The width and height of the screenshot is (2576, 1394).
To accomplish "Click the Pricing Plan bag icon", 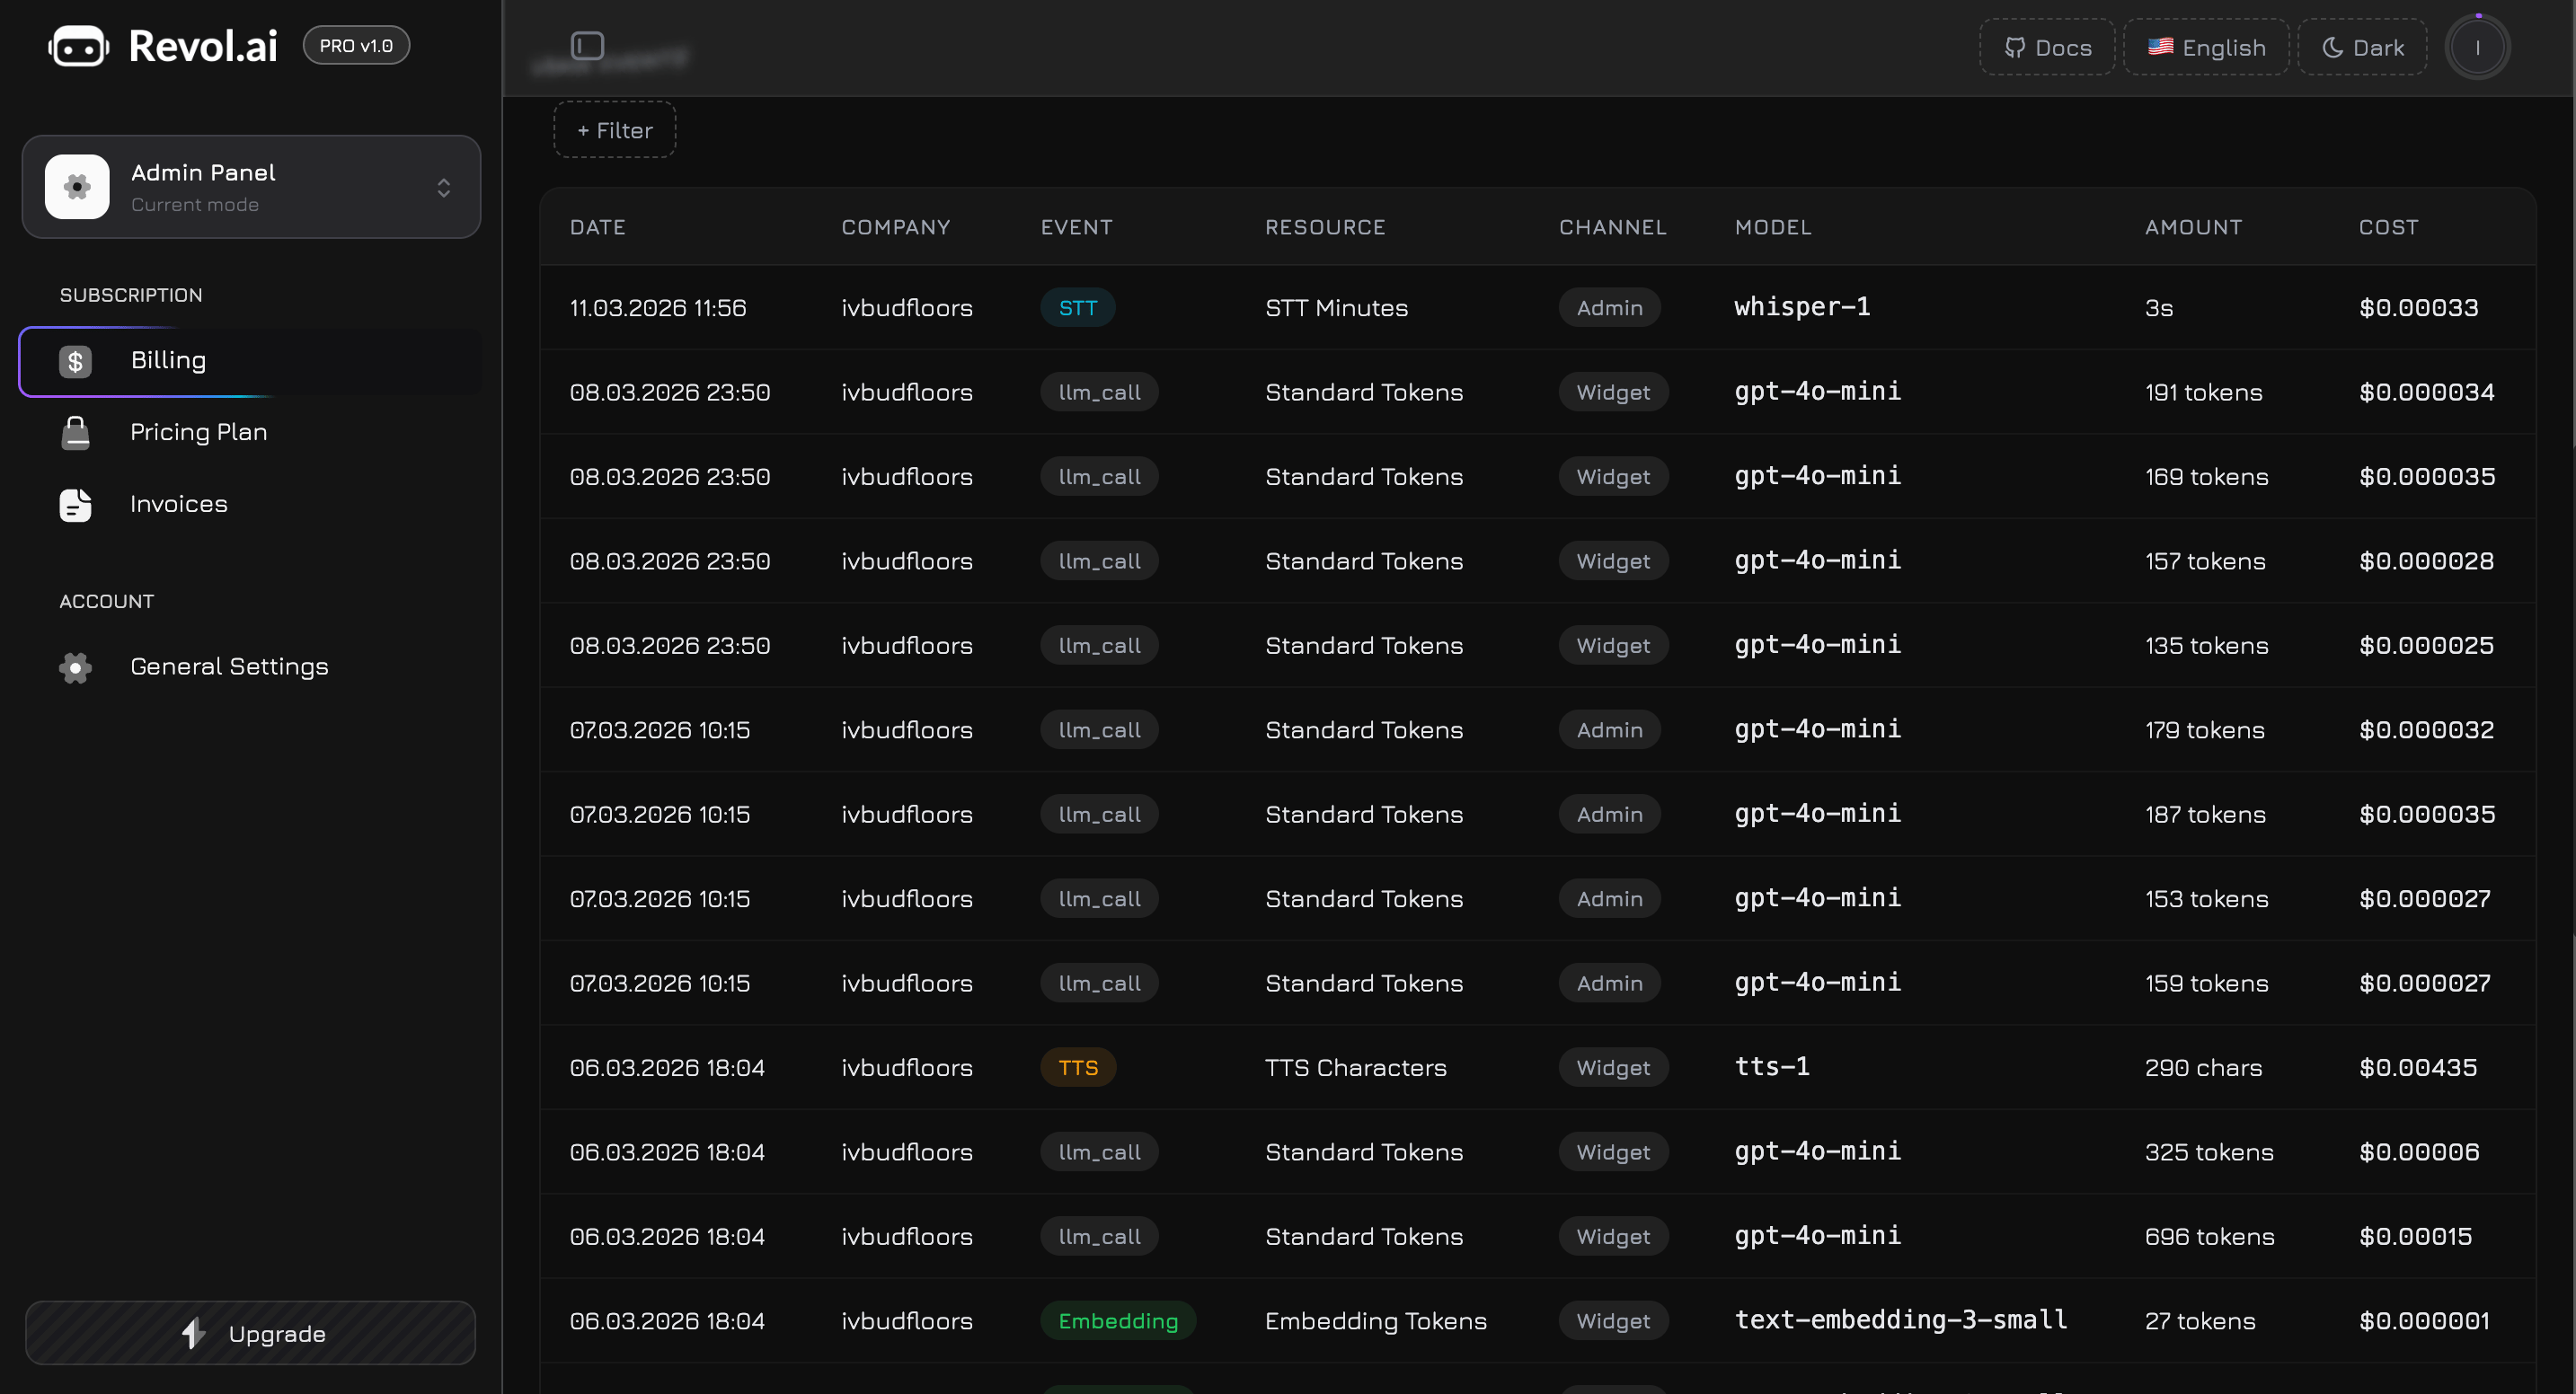I will (x=75, y=432).
